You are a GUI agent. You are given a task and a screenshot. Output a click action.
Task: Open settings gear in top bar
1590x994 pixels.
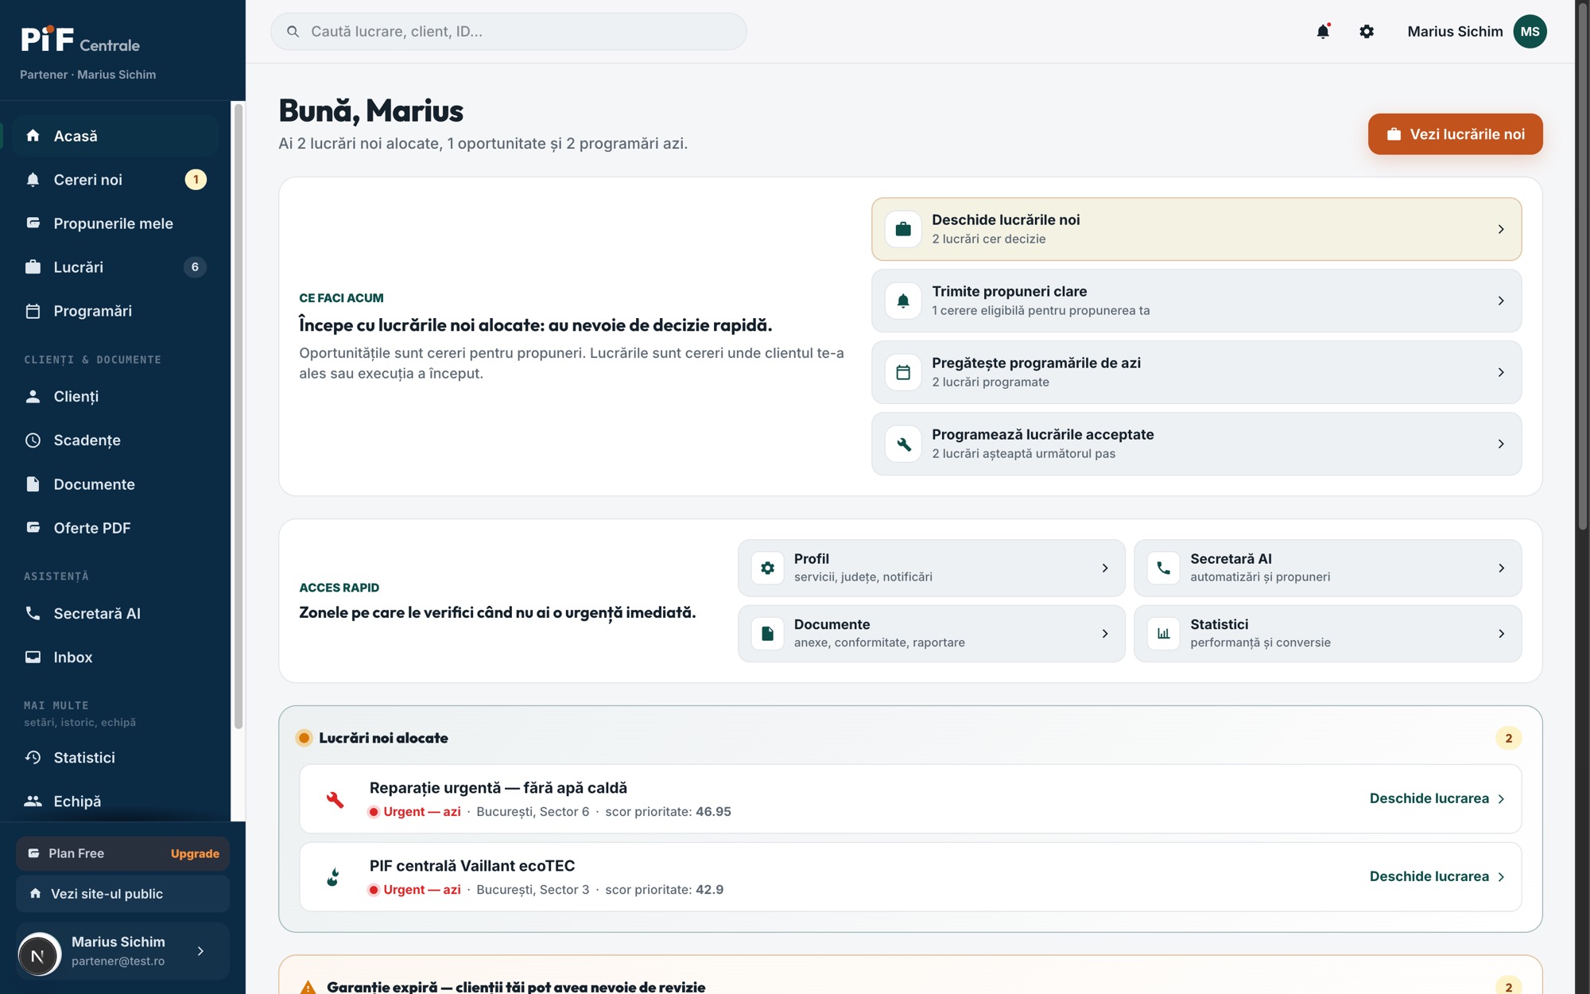click(x=1367, y=32)
